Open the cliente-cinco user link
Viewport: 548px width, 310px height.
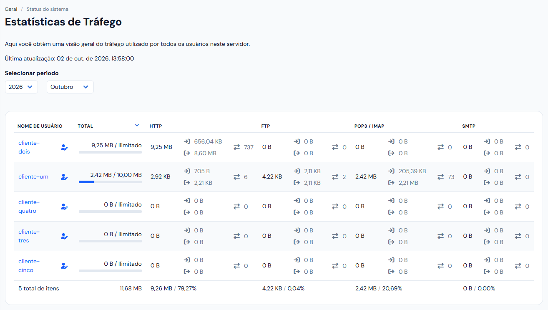tap(29, 266)
